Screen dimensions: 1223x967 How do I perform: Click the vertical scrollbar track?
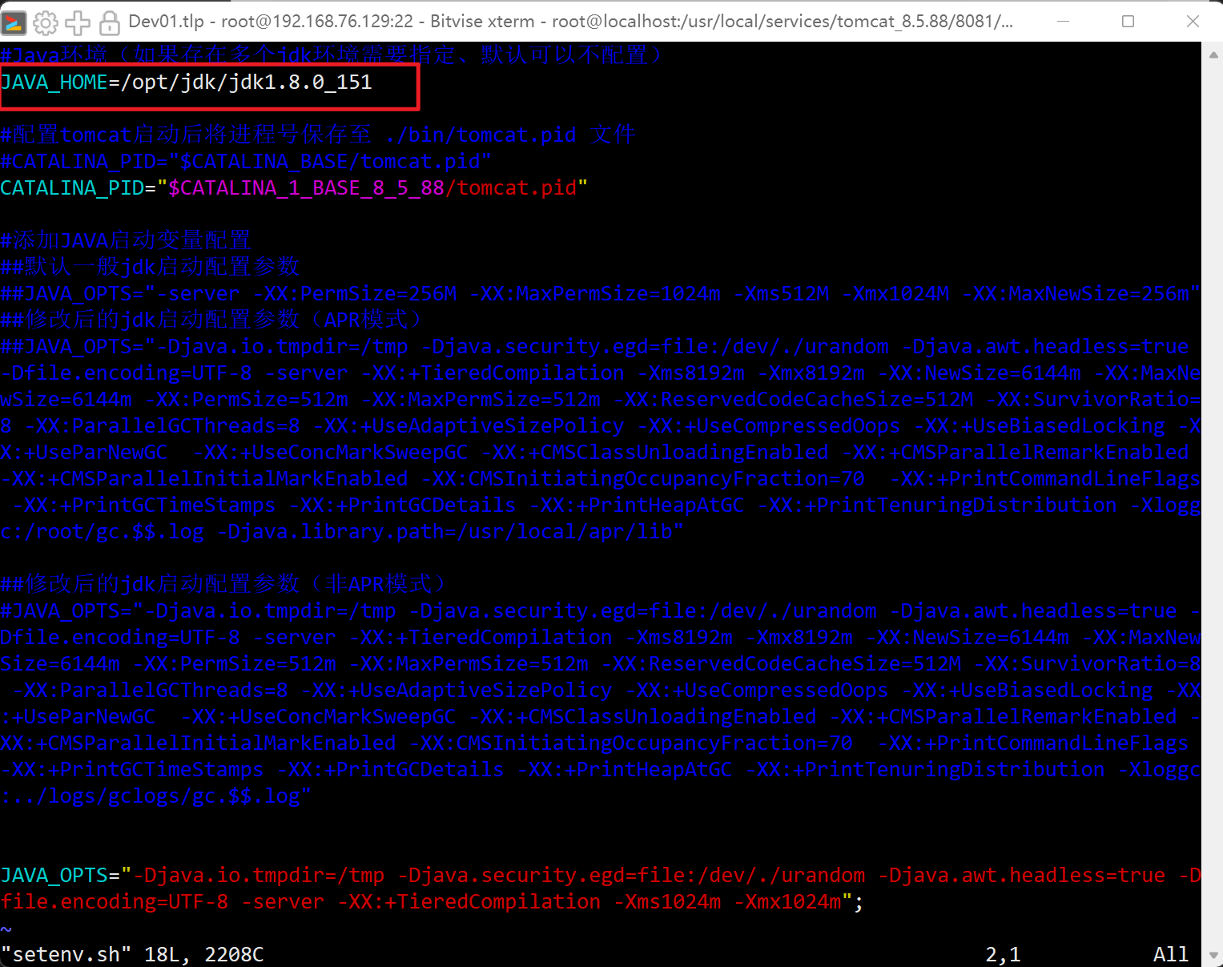pos(1212,505)
